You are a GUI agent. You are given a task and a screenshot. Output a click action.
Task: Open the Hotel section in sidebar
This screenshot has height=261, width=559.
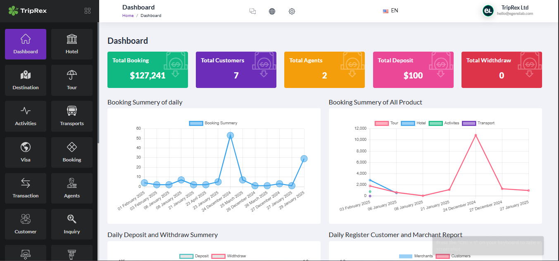(x=72, y=44)
